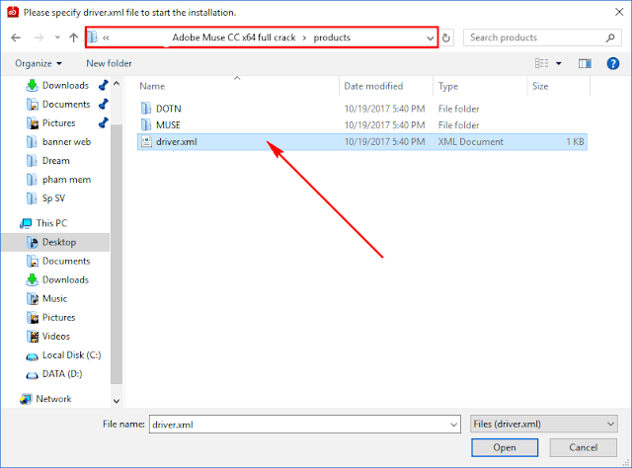Open pinned Documents in Quick access

(66, 104)
